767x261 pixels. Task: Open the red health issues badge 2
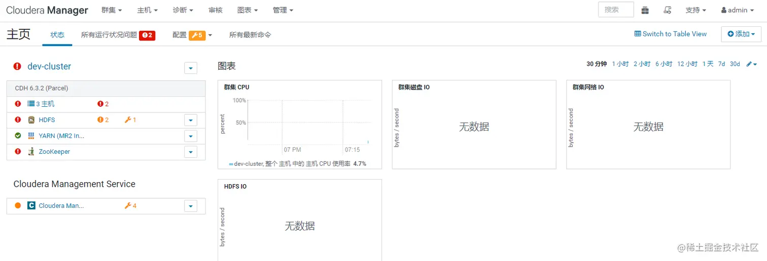[147, 35]
